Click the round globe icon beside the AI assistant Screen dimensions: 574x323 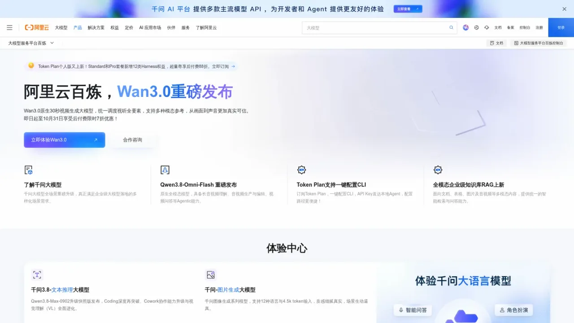pos(476,27)
